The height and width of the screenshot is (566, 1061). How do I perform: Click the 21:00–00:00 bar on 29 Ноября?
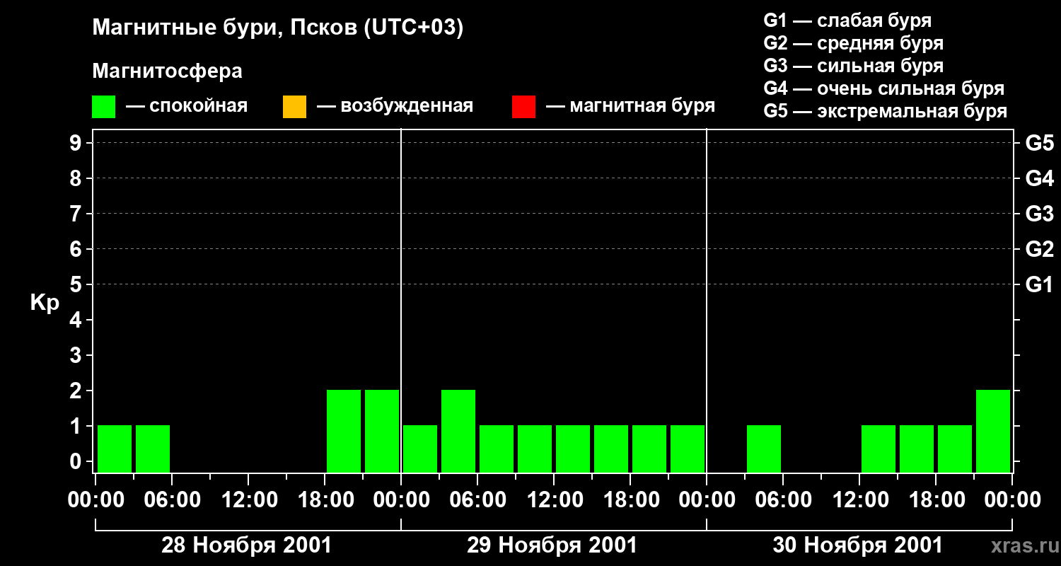point(688,449)
